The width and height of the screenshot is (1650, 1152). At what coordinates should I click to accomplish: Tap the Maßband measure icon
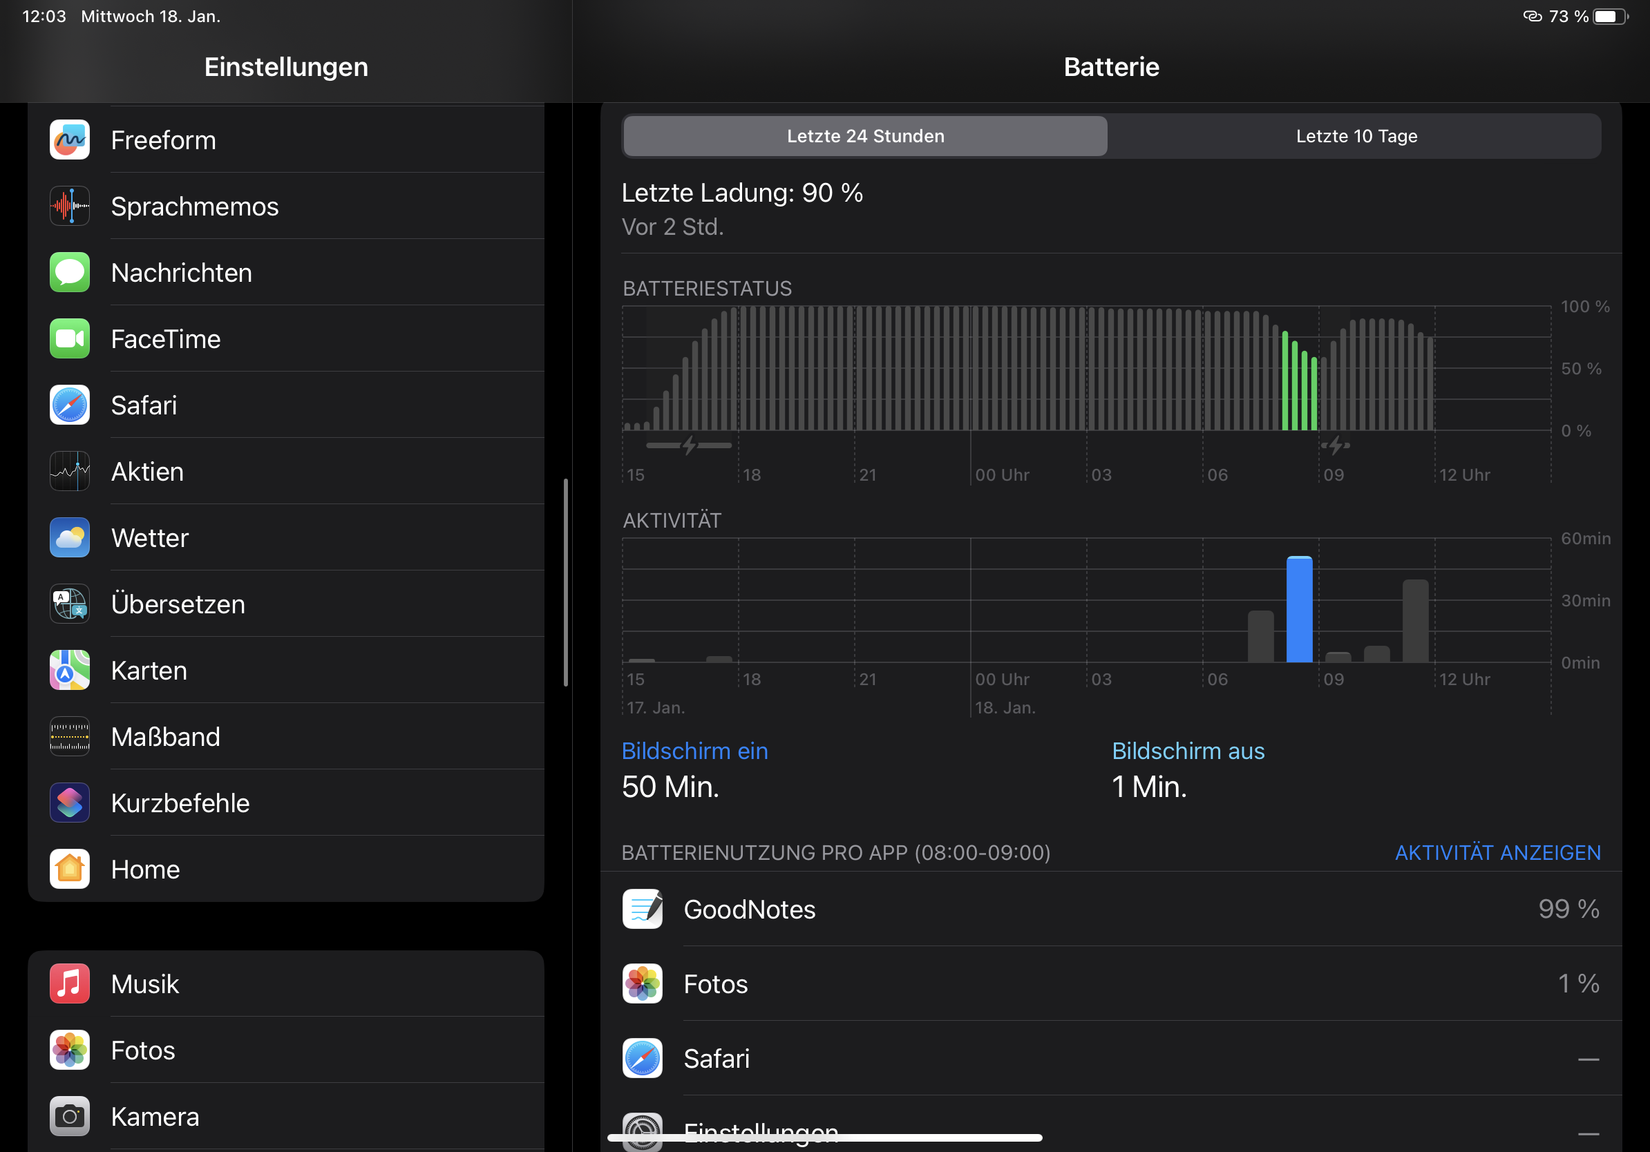(70, 737)
